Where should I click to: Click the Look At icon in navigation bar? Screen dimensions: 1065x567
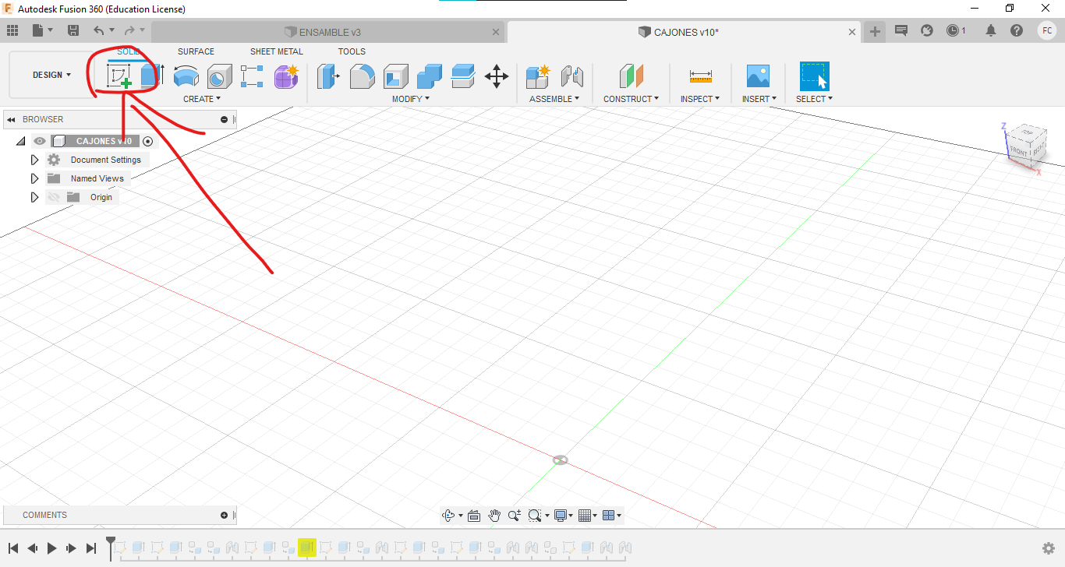[474, 516]
